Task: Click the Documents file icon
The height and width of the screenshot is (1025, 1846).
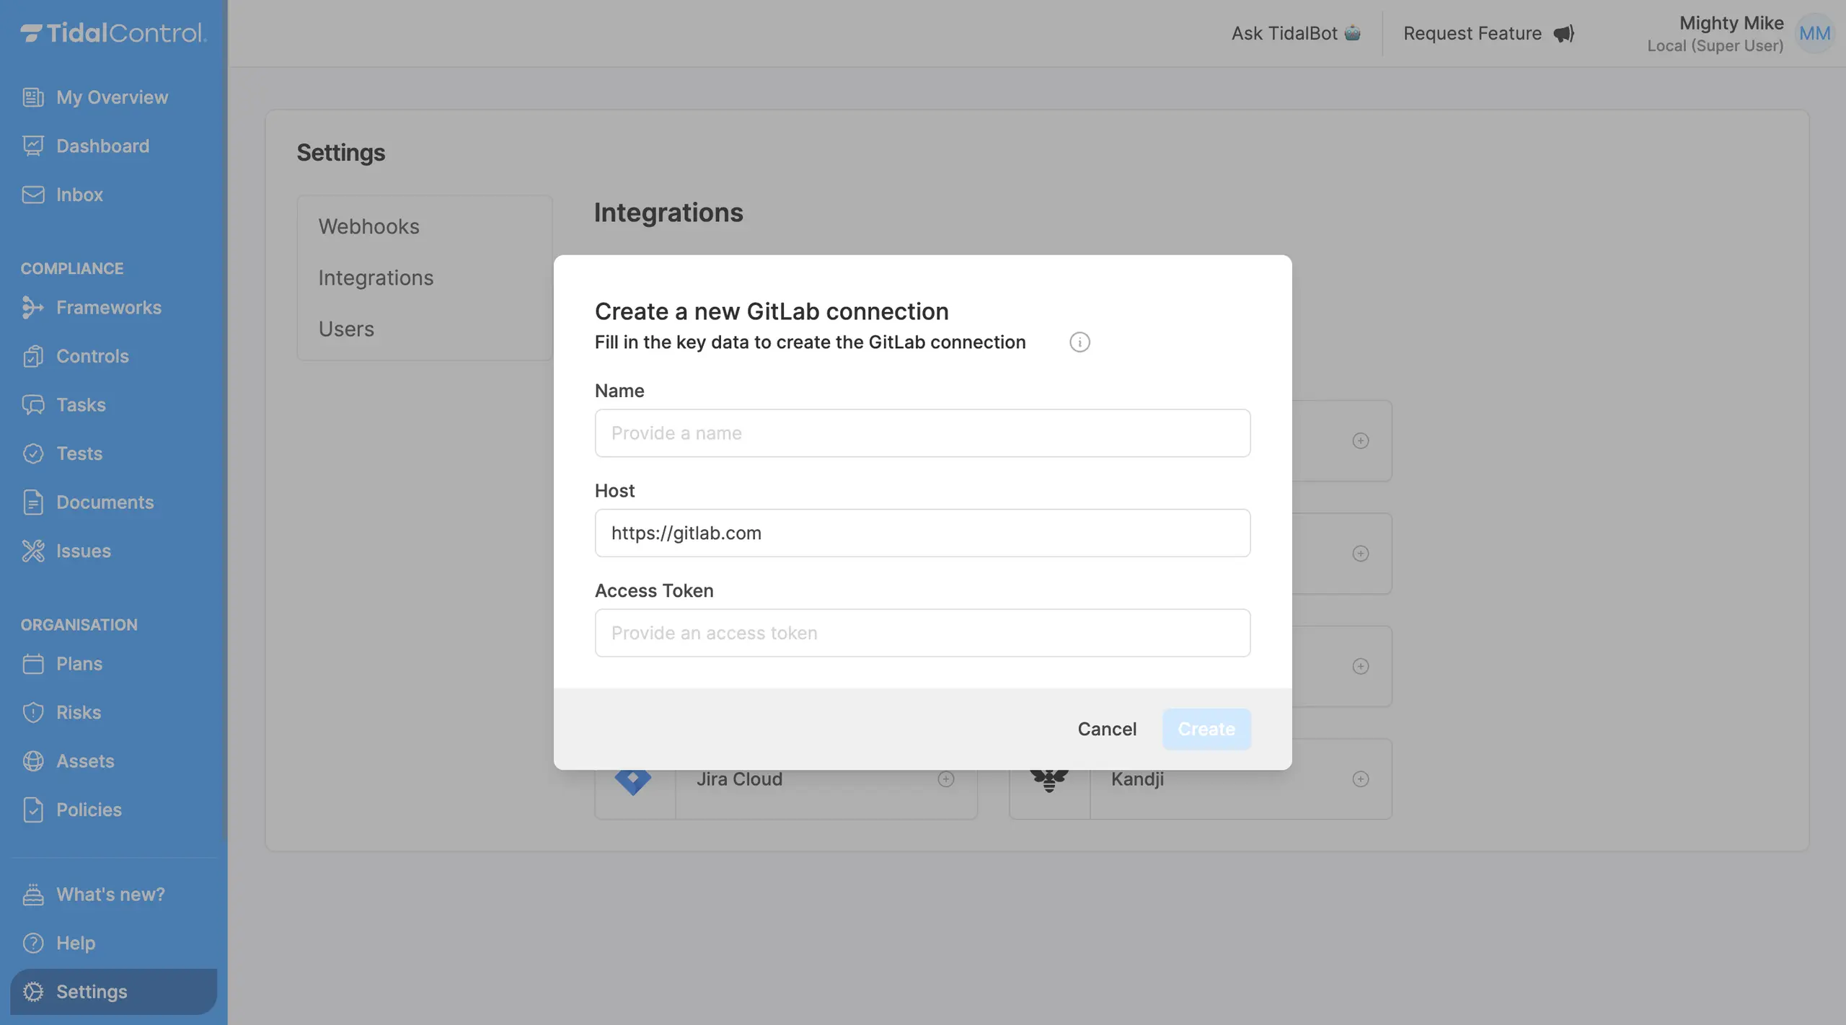Action: pyautogui.click(x=33, y=502)
